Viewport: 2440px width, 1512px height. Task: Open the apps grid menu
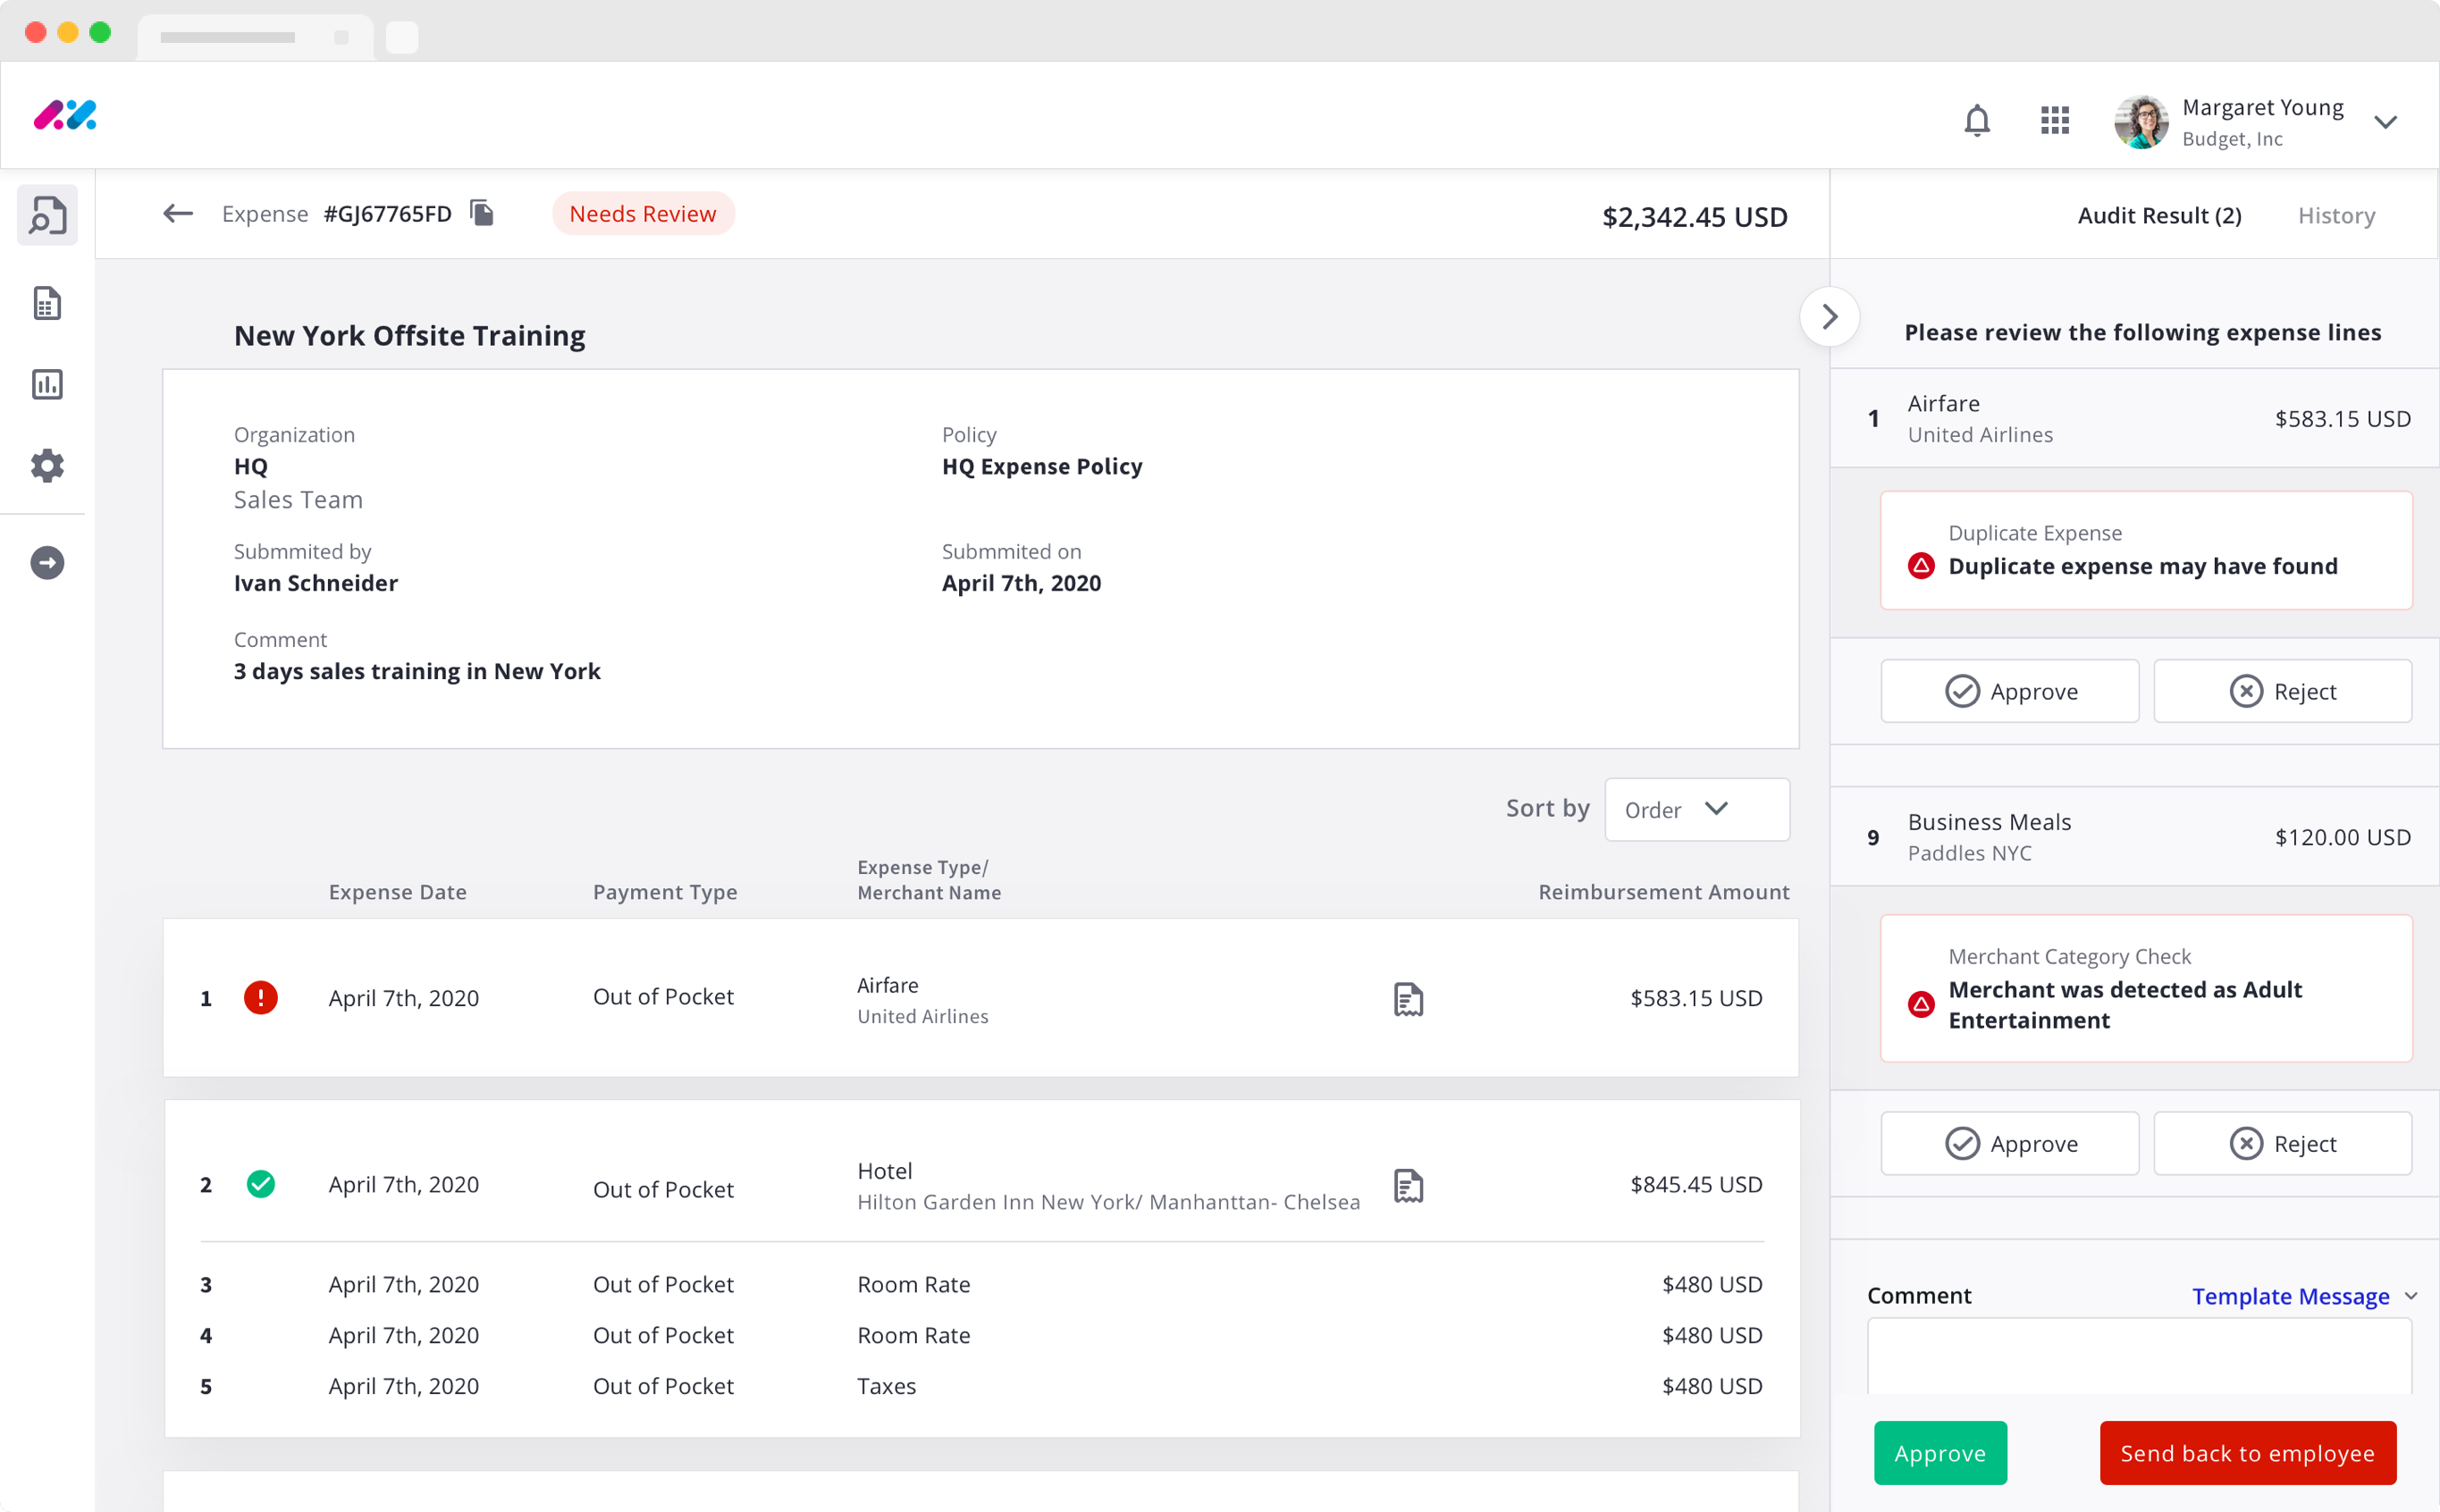pyautogui.click(x=2054, y=121)
